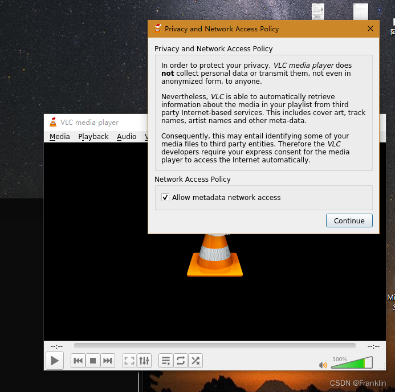Click the playback seek bar

(x=215, y=346)
